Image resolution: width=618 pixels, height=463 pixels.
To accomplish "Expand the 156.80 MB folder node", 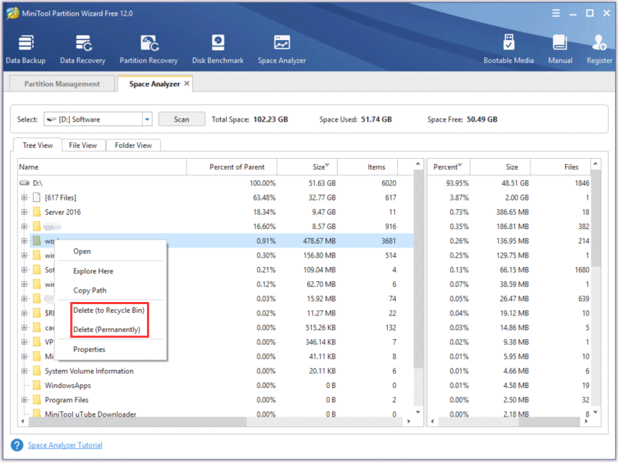I will (x=24, y=255).
